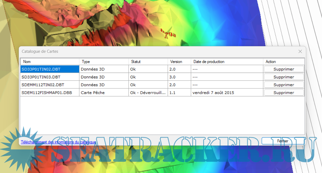The height and width of the screenshot is (173, 322).
Task: Select the SDEM112FISHMAP01.DBB chart entry
Action: pyautogui.click(x=47, y=93)
